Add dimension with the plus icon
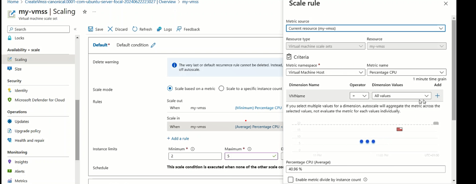476x184 pixels. point(438,96)
